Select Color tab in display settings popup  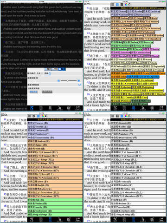pyautogui.click(x=48, y=69)
